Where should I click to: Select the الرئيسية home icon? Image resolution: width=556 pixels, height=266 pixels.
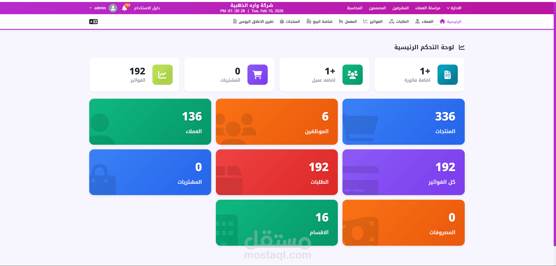(442, 21)
